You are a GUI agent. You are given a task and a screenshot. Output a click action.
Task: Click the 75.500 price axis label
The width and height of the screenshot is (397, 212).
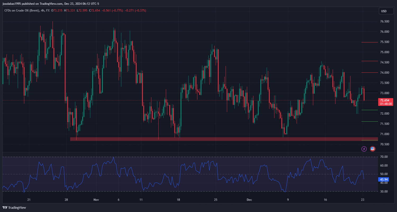click(385, 42)
